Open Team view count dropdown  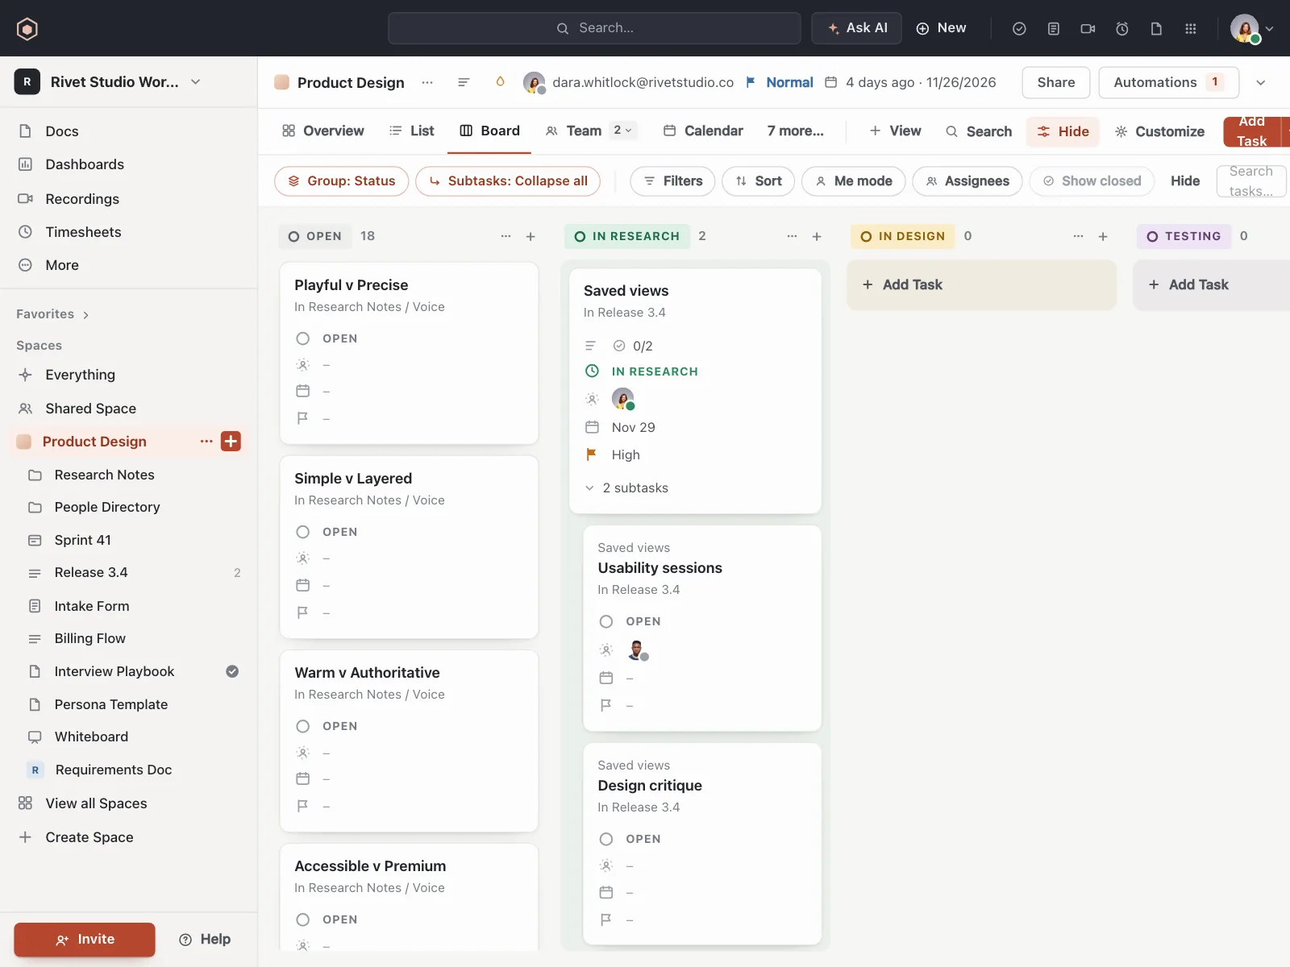(x=622, y=131)
